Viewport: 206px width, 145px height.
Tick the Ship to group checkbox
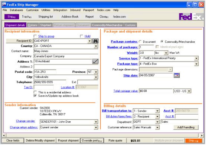point(35,36)
